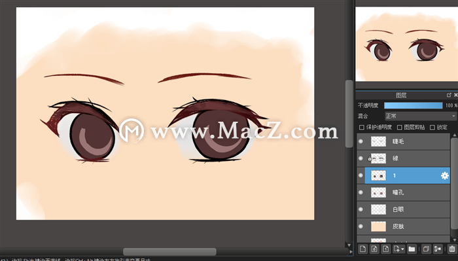Add a new 8-bit layer
Image resolution: width=458 pixels, height=261 pixels.
[374, 249]
